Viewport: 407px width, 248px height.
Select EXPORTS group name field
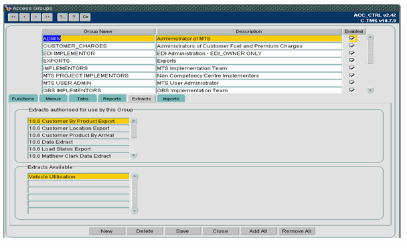click(x=98, y=61)
